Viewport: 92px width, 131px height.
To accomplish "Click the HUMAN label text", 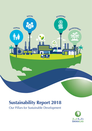I will [17, 28].
